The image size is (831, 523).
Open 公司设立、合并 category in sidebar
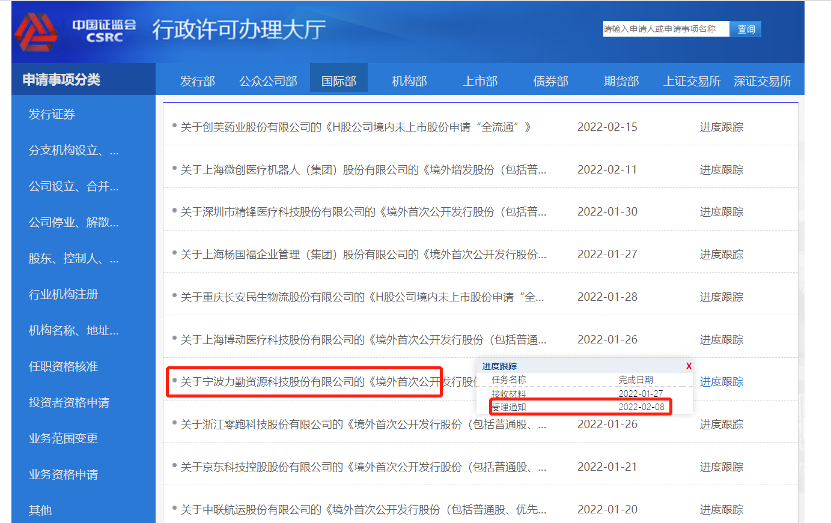pos(73,186)
